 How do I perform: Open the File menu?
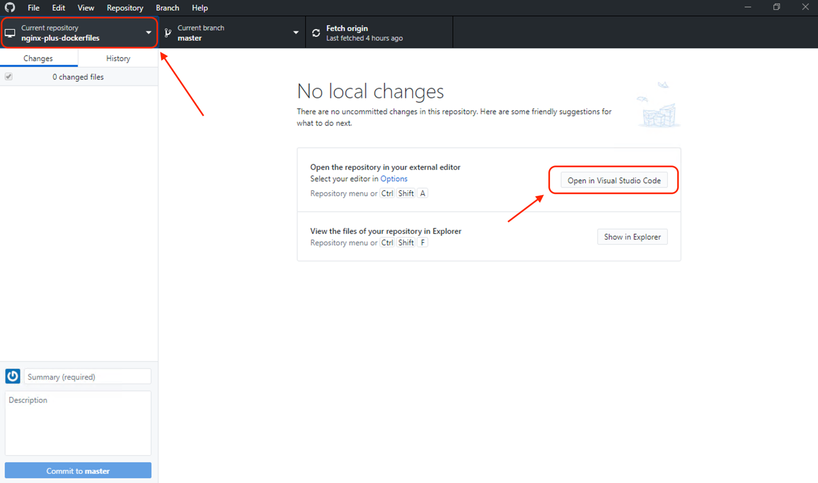click(x=34, y=8)
